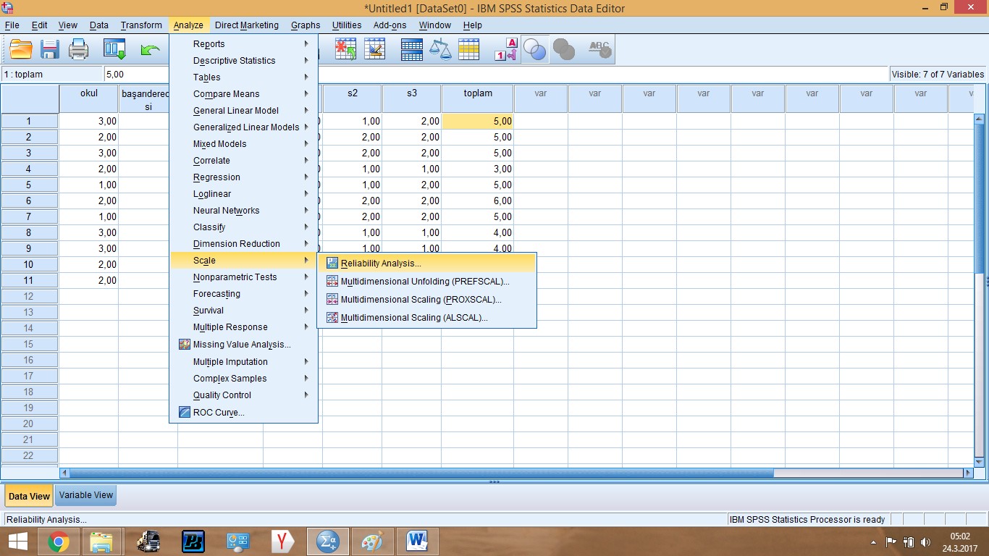989x556 pixels.
Task: Click the Select Cases toolbar icon
Action: (x=468, y=49)
